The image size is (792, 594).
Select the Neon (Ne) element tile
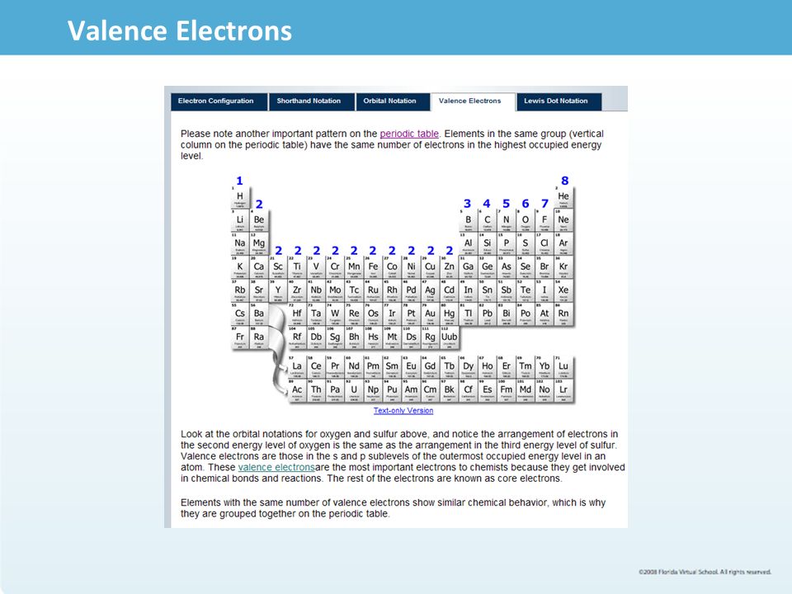[x=563, y=220]
